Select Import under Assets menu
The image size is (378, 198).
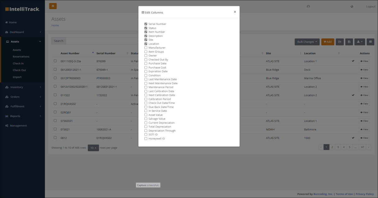pos(17,77)
